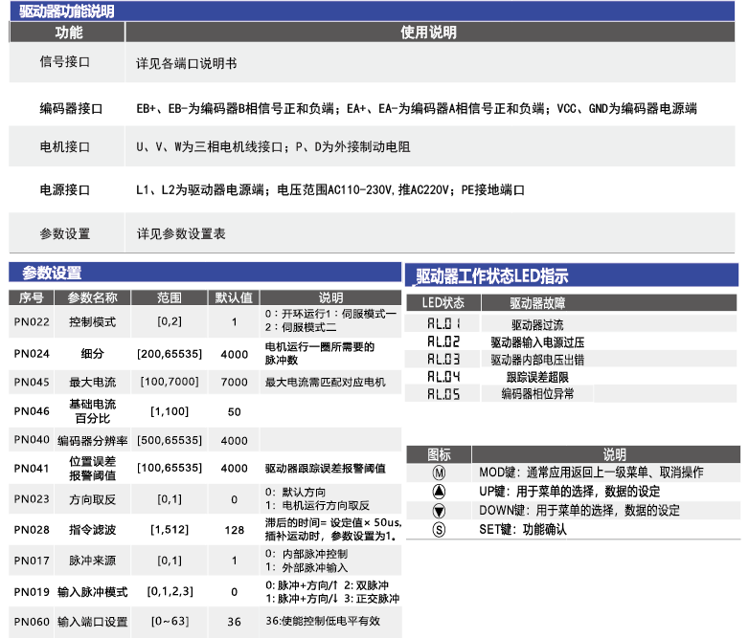
Task: Click the AL.04 LED code
Action: [x=443, y=377]
